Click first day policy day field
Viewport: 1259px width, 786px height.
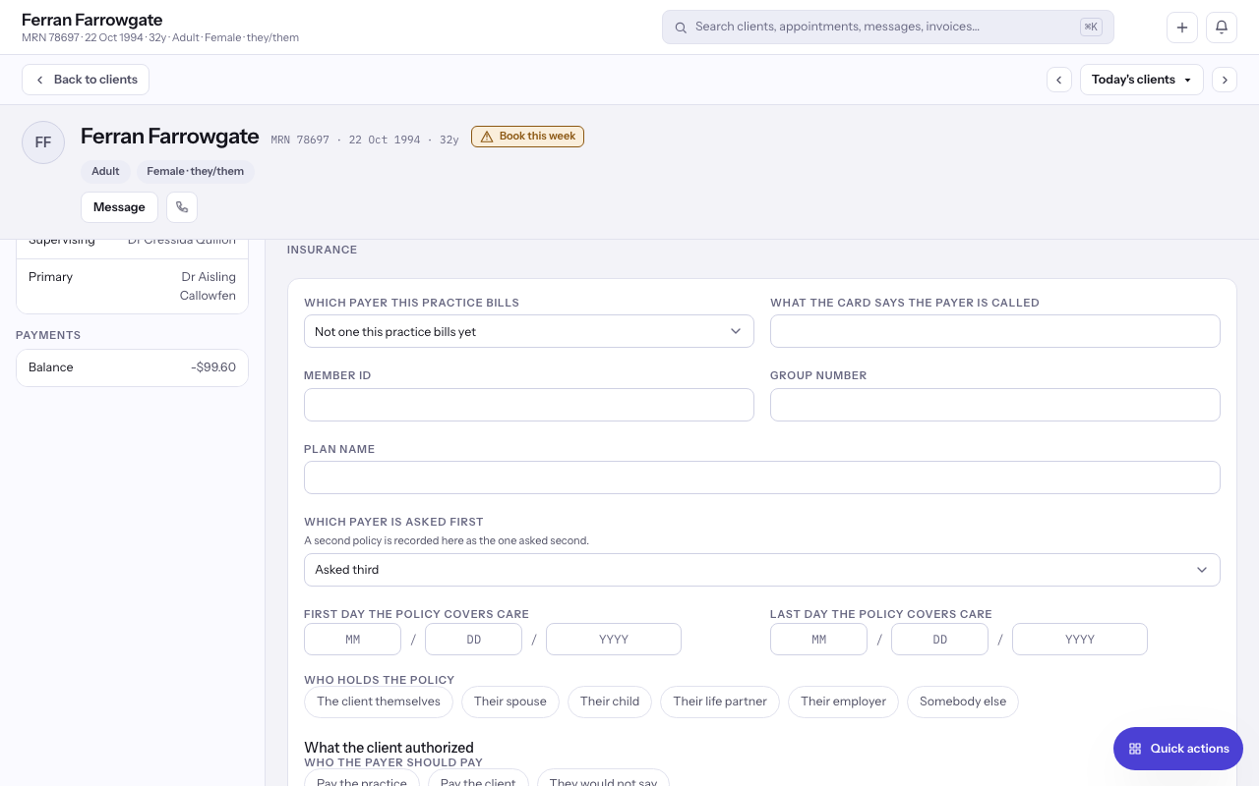pos(473,639)
